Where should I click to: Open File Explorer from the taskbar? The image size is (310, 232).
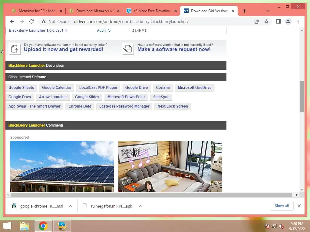(x=24, y=226)
